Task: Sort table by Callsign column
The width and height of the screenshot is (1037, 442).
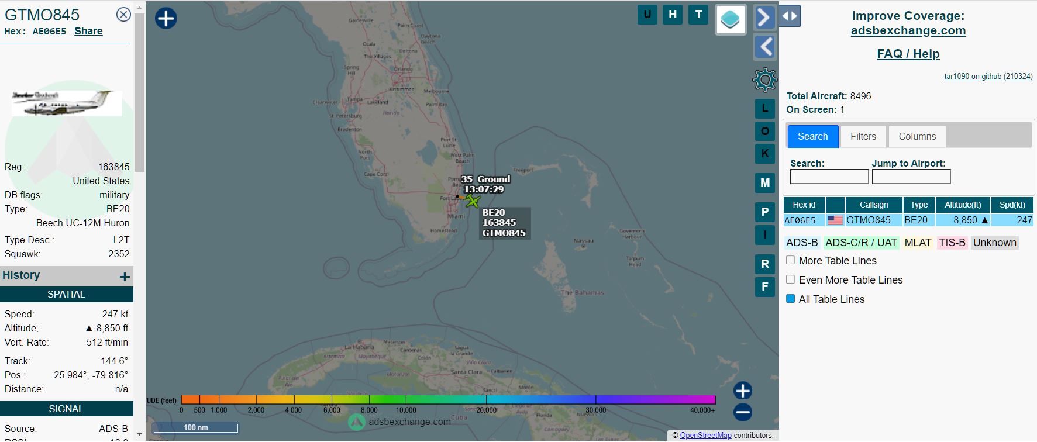Action: tap(874, 205)
